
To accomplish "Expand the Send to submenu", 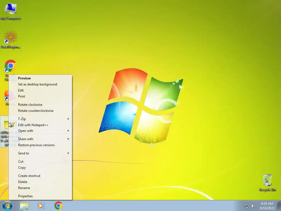I will click(40, 153).
